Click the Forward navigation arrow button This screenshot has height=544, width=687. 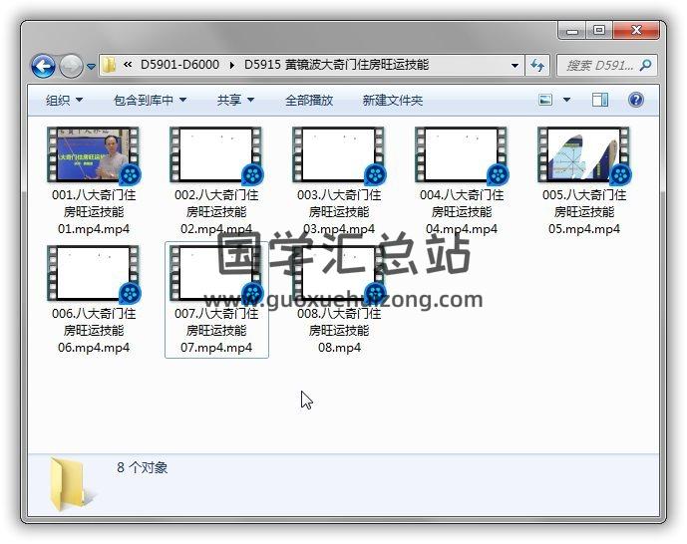pyautogui.click(x=71, y=66)
